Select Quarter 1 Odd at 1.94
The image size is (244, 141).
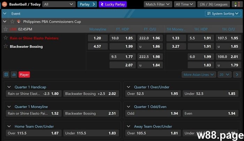pos(153,113)
